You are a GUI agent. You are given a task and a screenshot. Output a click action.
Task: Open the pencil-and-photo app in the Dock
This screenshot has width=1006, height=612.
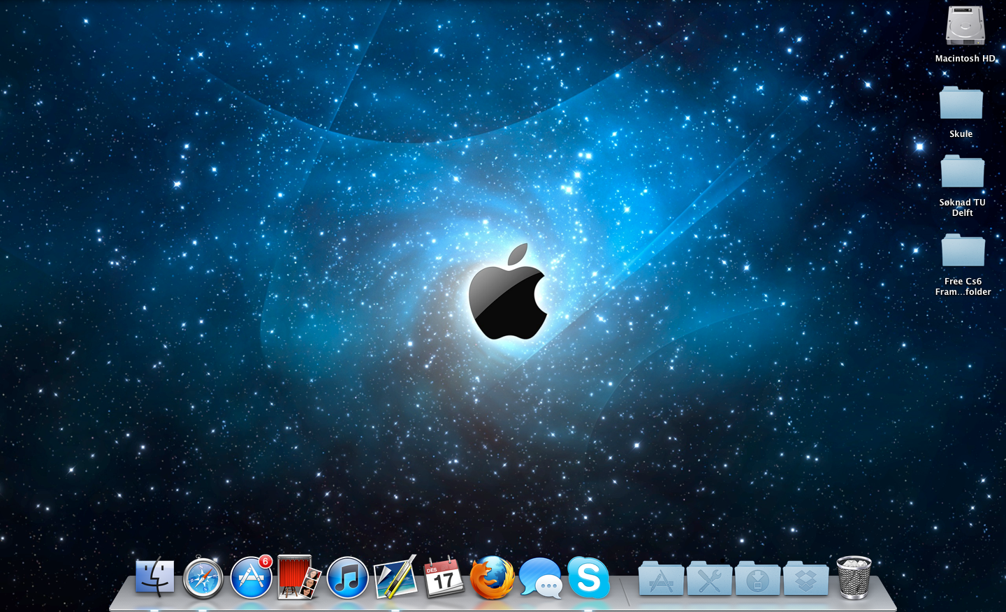coord(395,577)
